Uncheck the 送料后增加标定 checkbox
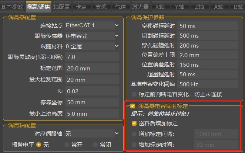The height and width of the screenshot is (153, 245). coord(134,123)
